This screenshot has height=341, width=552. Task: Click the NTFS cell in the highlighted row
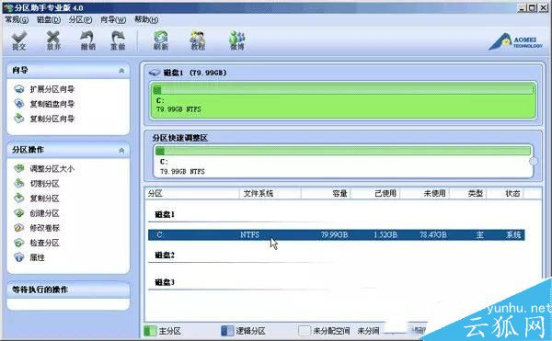click(x=250, y=234)
